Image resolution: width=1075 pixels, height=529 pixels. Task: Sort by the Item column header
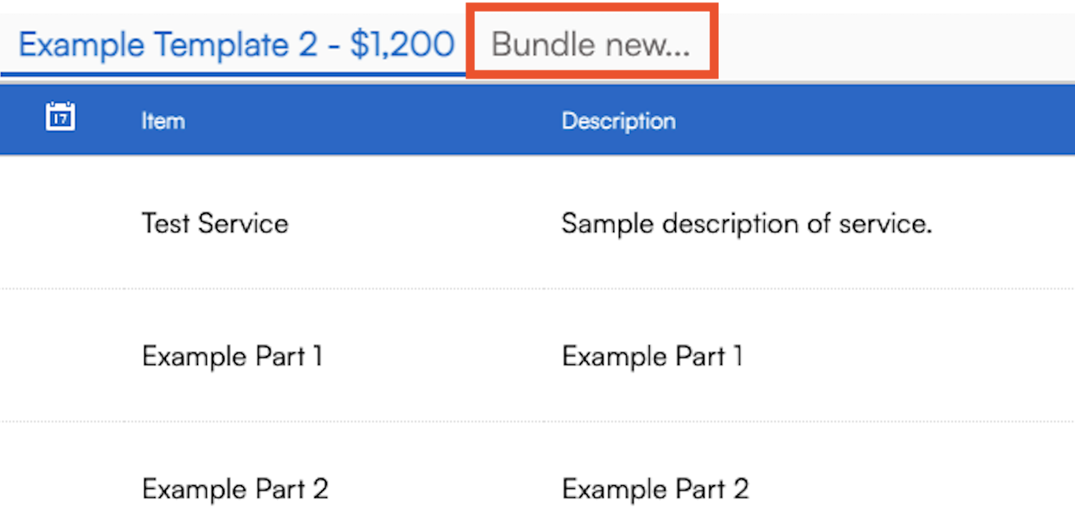pyautogui.click(x=163, y=121)
